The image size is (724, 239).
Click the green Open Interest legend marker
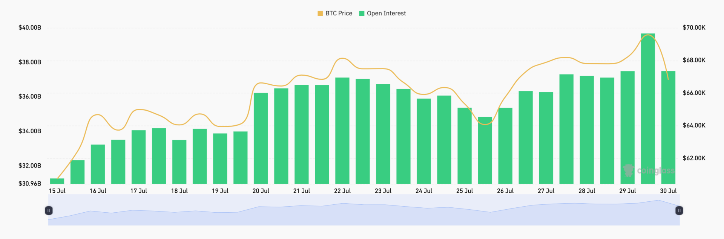coord(362,14)
